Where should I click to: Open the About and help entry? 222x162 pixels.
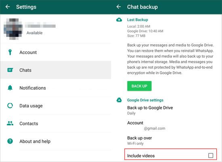click(56, 141)
